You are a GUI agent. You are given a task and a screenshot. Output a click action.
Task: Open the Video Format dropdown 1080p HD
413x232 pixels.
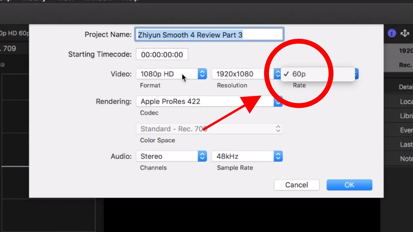(x=171, y=74)
